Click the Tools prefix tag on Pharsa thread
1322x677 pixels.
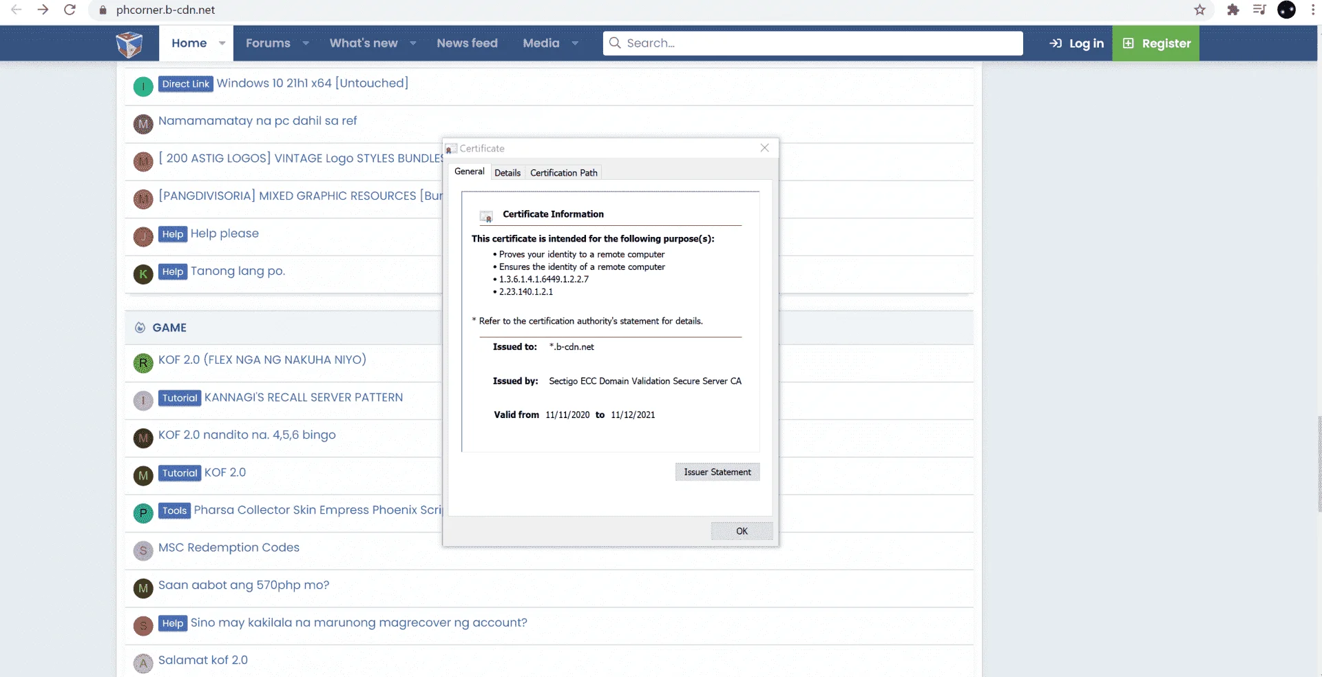(x=174, y=510)
